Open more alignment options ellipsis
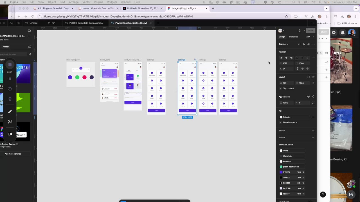The image size is (360, 202). [x=313, y=58]
